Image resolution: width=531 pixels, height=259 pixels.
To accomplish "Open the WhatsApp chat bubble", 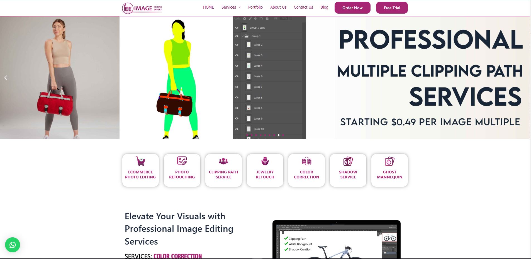I will [13, 245].
